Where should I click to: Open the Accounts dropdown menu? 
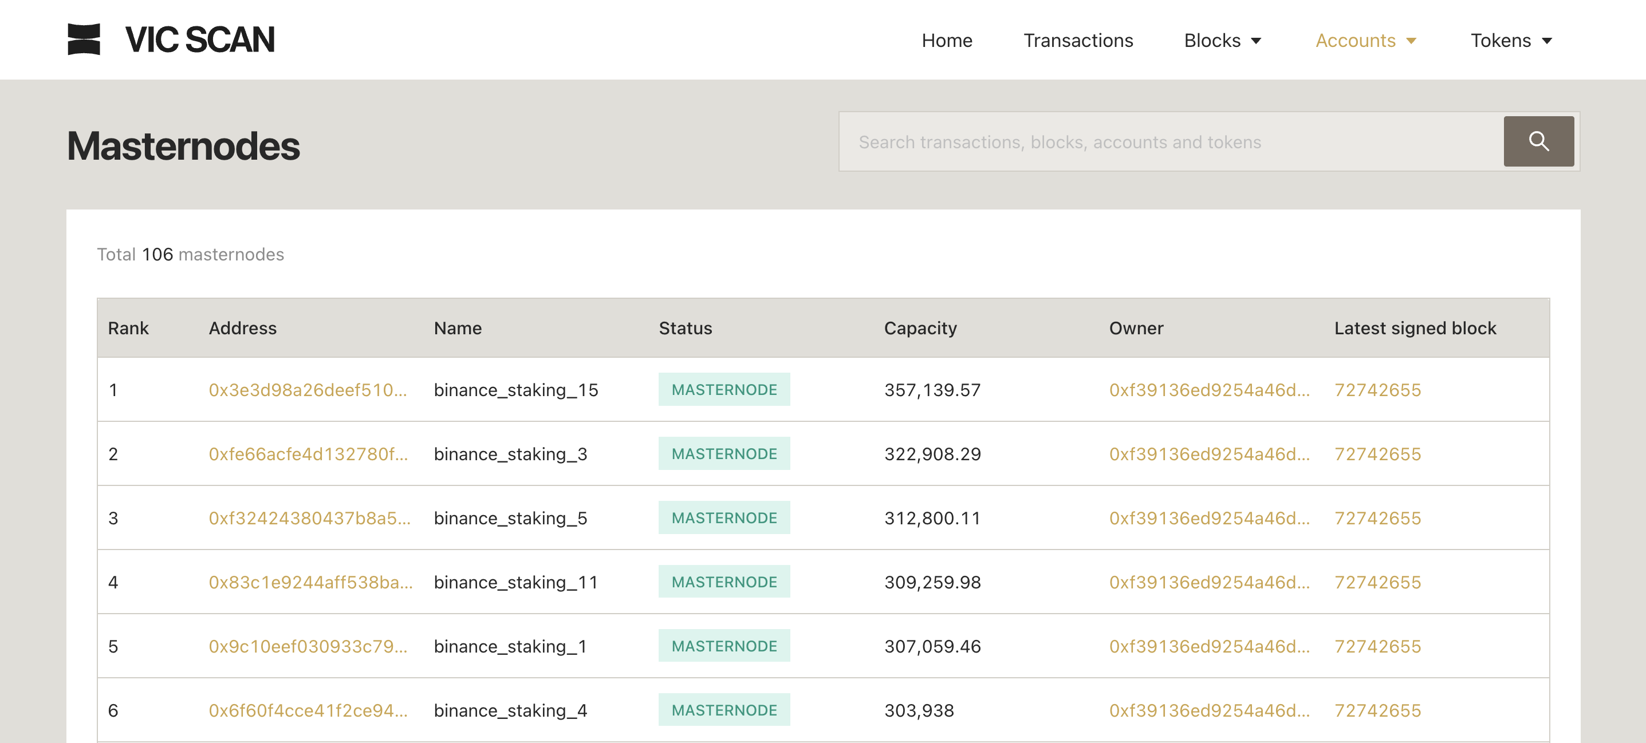[1365, 41]
